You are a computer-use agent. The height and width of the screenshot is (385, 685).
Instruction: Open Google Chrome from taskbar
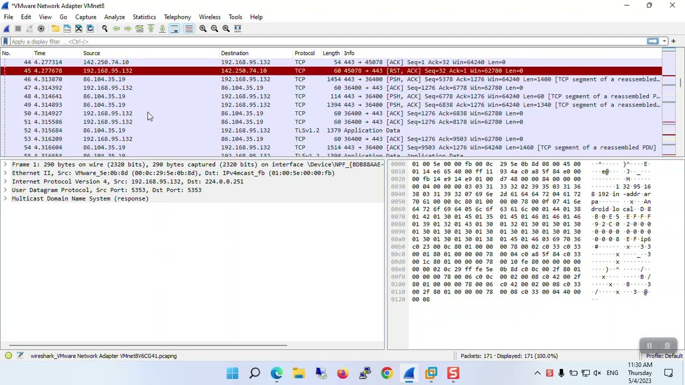[387, 373]
